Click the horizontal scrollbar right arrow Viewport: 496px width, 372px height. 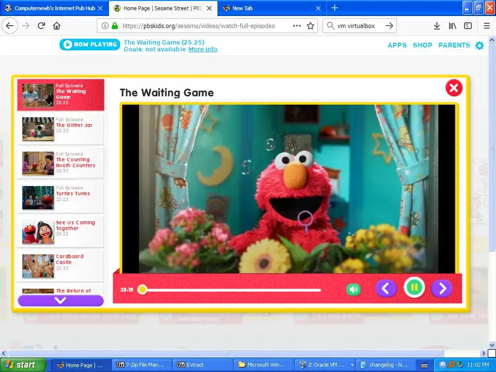(x=483, y=353)
